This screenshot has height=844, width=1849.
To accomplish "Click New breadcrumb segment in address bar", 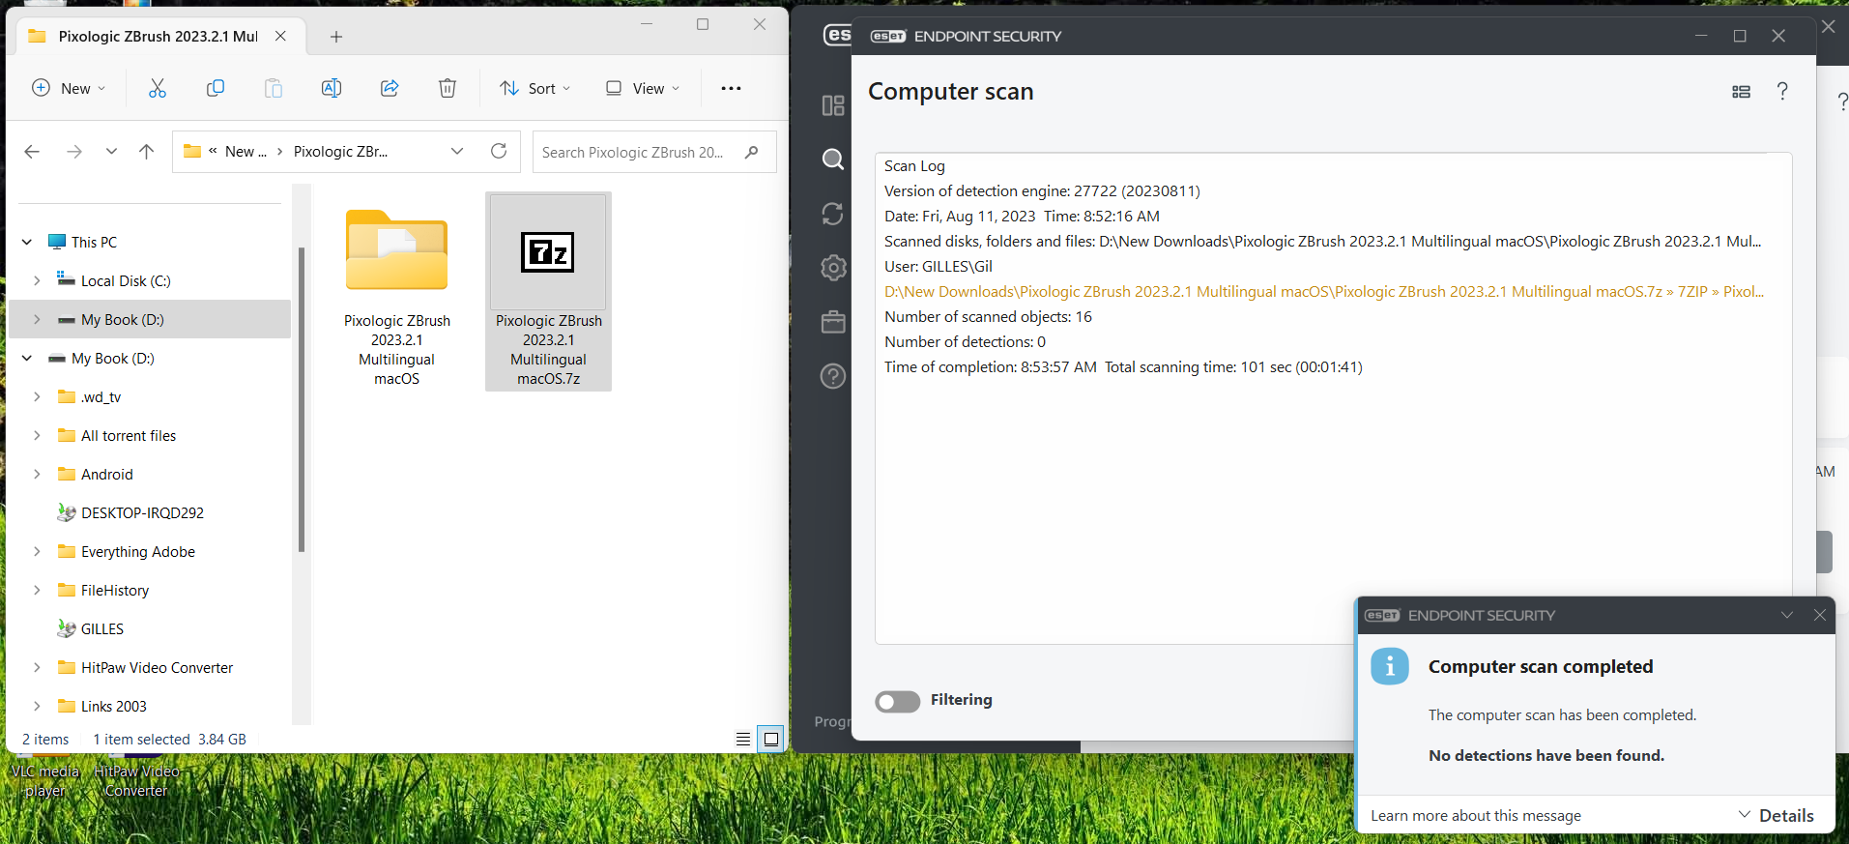I will pos(246,152).
